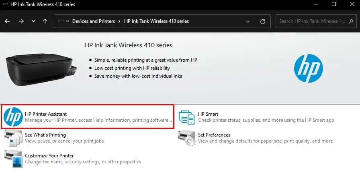Image resolution: width=360 pixels, height=177 pixels.
Task: Expand the address bar history dropdown
Action: pos(248,21)
